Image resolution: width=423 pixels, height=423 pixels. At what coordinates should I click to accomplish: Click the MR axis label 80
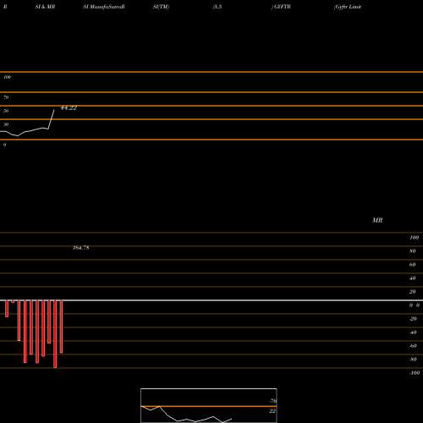(413, 251)
